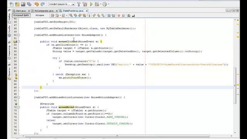
Task: Click the editor Back navigation icon
Action: 57,15
